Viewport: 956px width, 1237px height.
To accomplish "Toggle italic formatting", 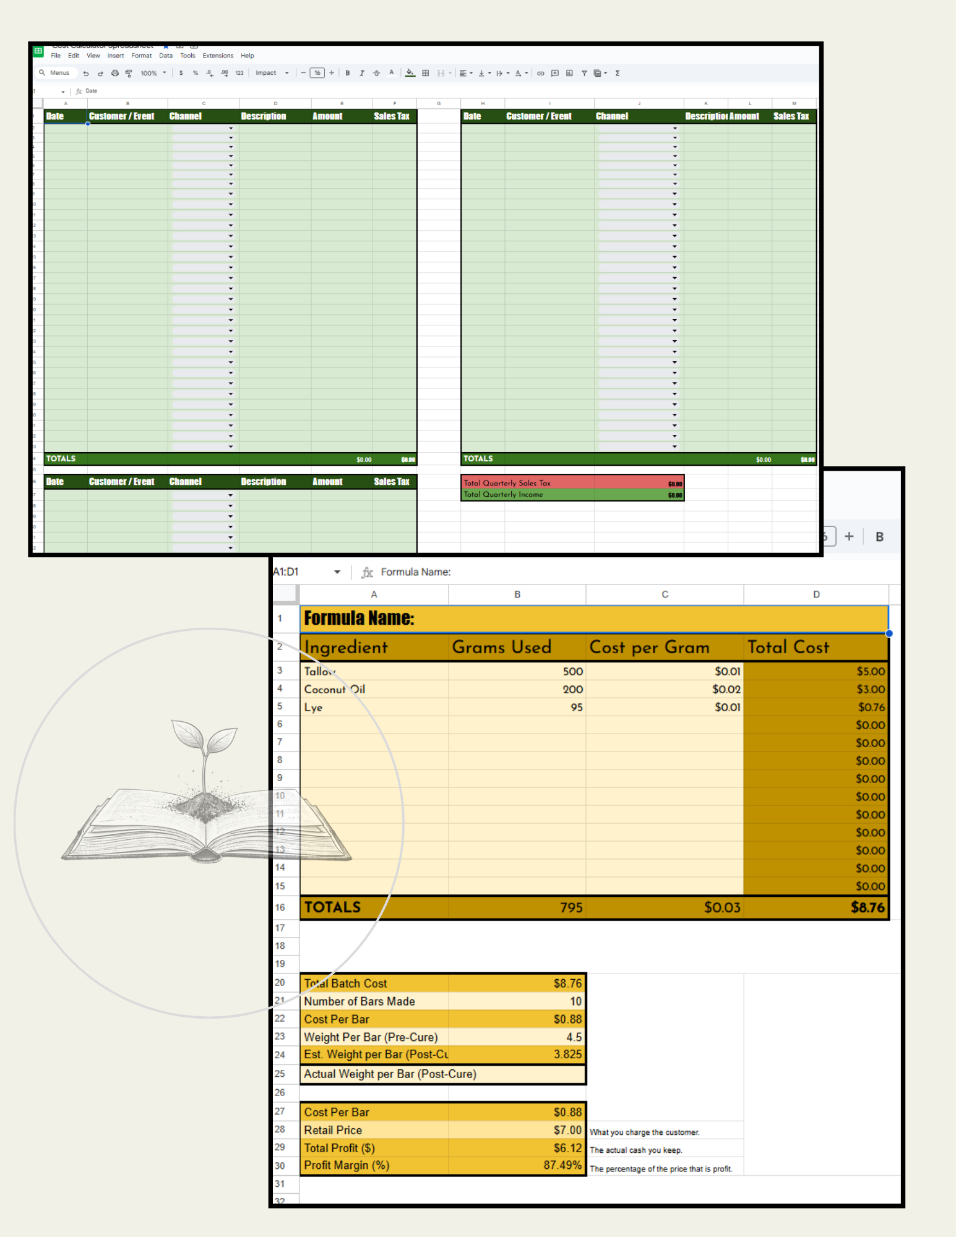I will coord(362,73).
